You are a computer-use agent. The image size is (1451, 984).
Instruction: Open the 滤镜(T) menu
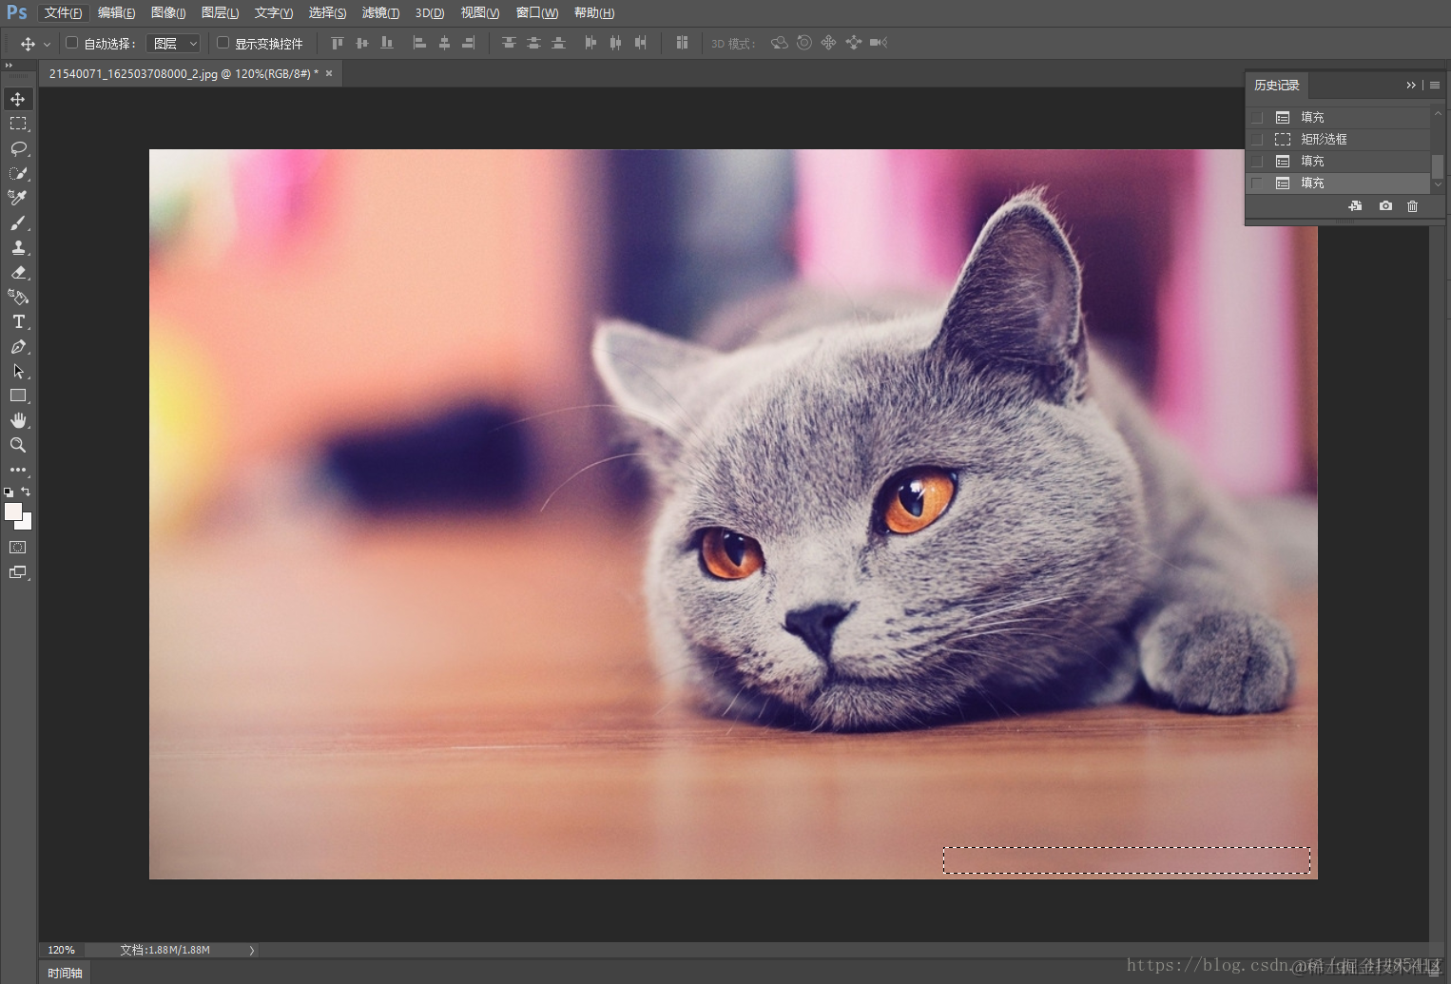[380, 12]
